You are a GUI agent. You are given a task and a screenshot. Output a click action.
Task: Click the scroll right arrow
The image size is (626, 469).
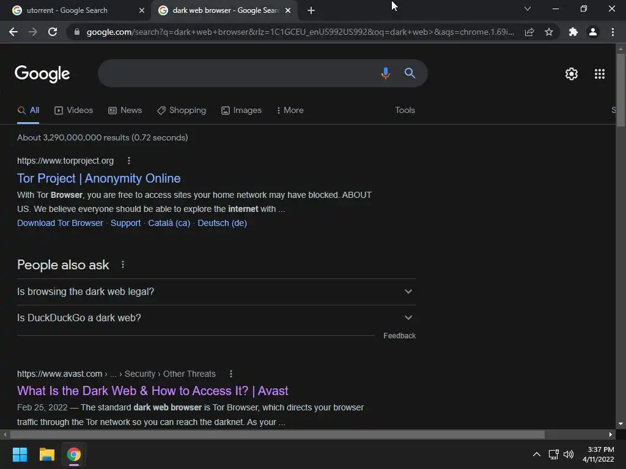[x=611, y=434]
